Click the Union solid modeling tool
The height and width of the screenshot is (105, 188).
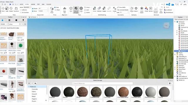[x=95, y=9]
